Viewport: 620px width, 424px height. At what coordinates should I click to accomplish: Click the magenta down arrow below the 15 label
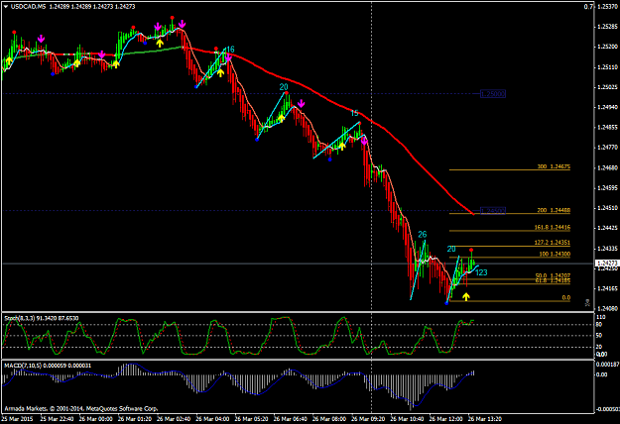(x=364, y=140)
